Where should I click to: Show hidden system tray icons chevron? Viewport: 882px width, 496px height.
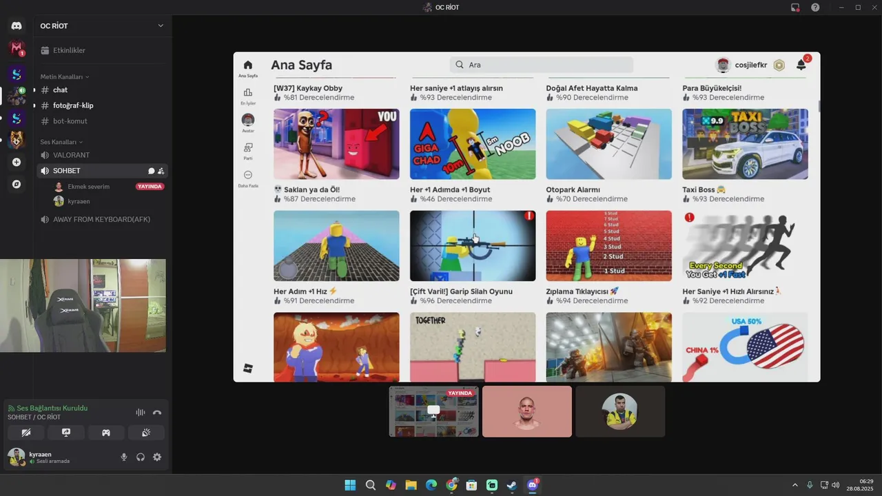point(795,485)
